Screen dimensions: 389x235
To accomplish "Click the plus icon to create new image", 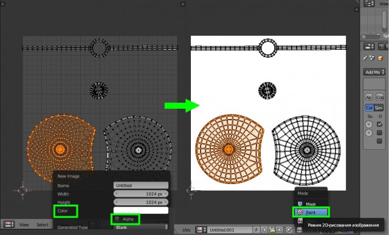I will coord(264,230).
